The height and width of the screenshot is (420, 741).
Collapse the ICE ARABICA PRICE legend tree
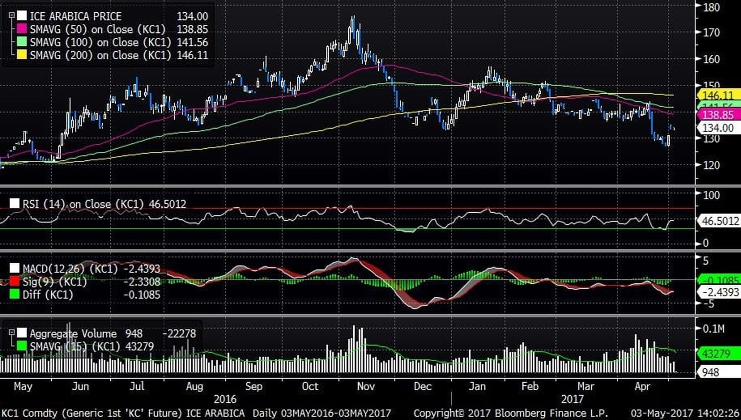coord(12,16)
